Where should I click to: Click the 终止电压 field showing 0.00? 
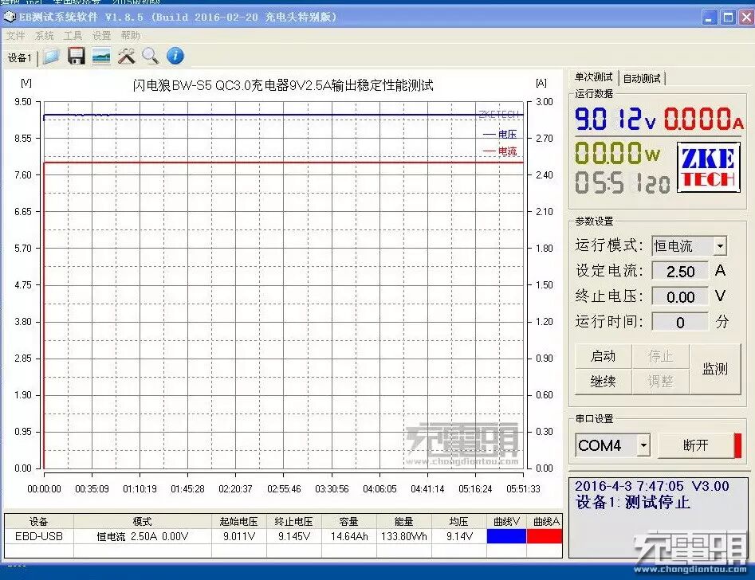[x=680, y=296]
